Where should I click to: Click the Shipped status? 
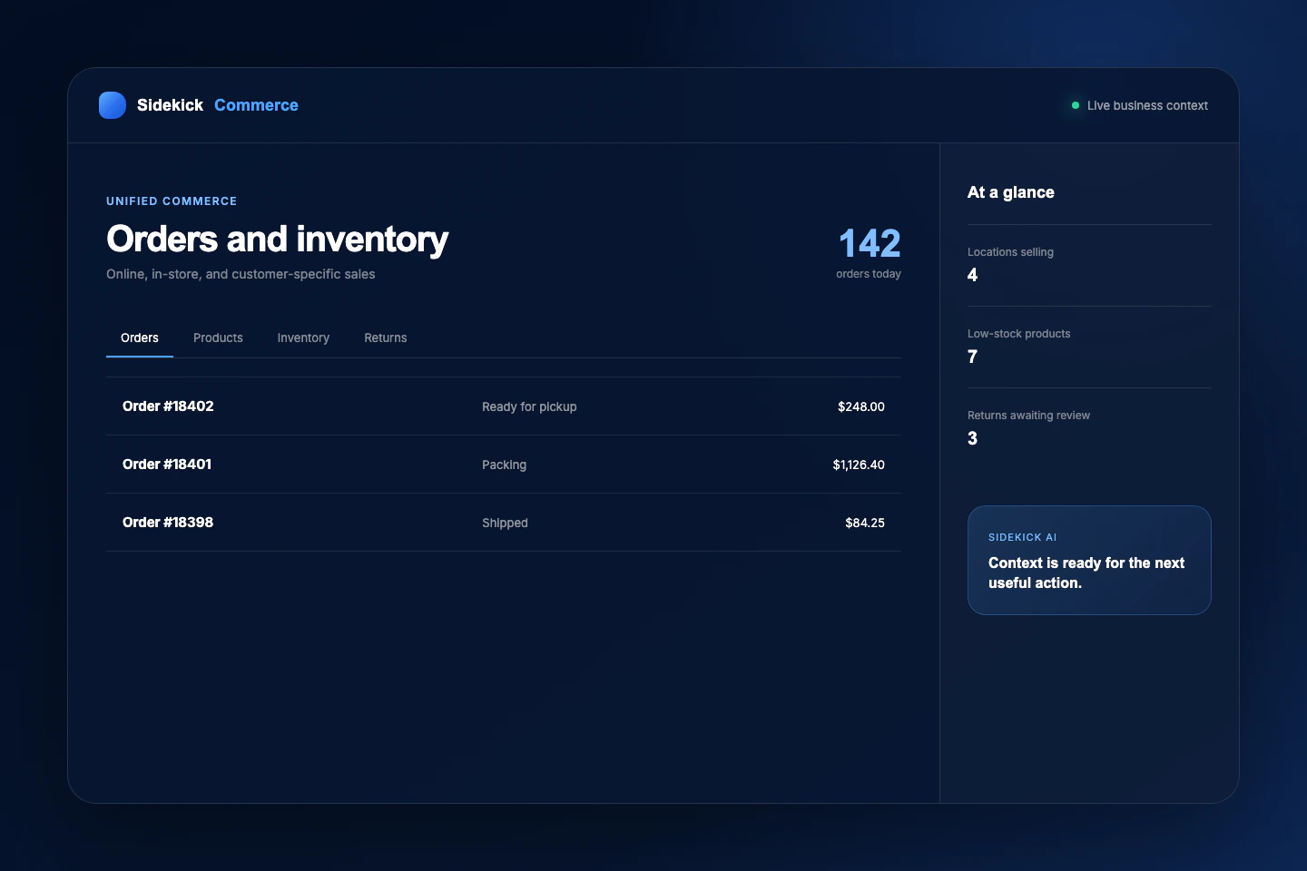click(505, 523)
